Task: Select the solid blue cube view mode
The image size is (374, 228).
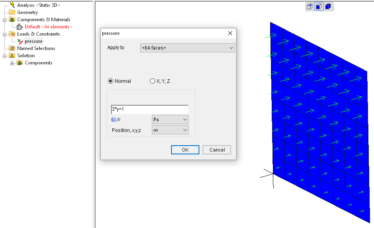Action: (x=328, y=6)
